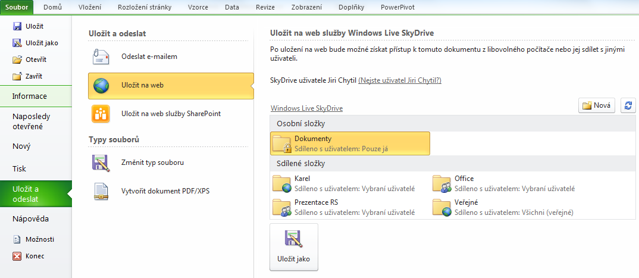Click the PDF/XPS document icon
The width and height of the screenshot is (639, 278).
101,191
